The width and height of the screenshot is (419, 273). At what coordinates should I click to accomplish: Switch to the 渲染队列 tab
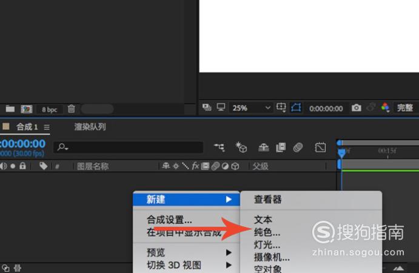[x=90, y=127]
